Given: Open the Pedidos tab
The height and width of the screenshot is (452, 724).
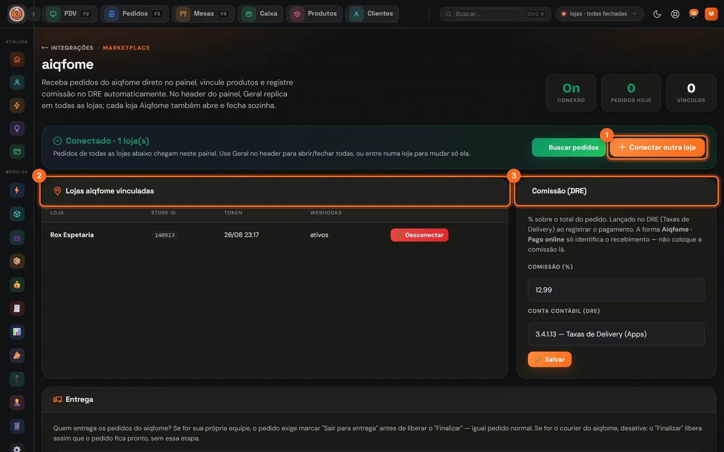Looking at the screenshot, I should [134, 14].
